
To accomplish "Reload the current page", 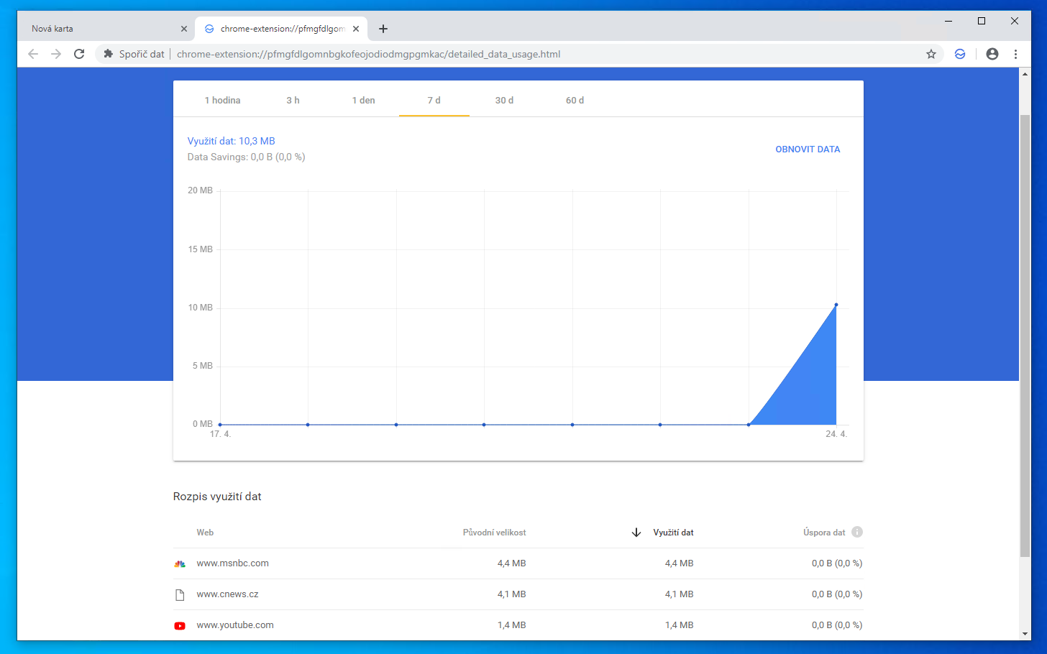I will click(x=79, y=54).
